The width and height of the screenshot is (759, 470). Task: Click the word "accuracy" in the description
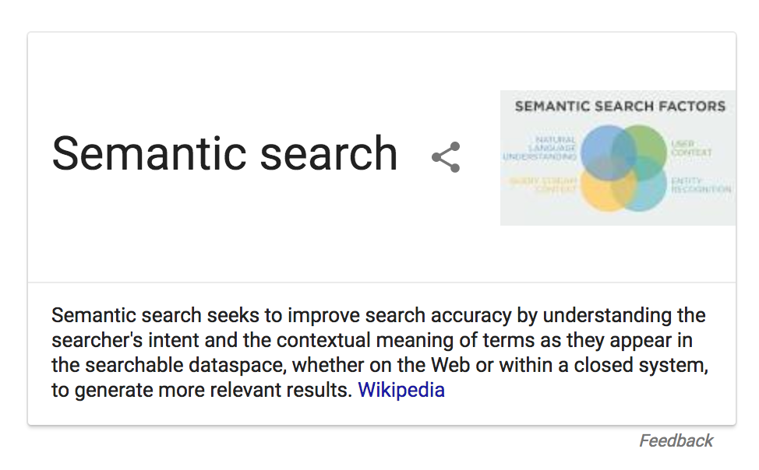tap(471, 315)
